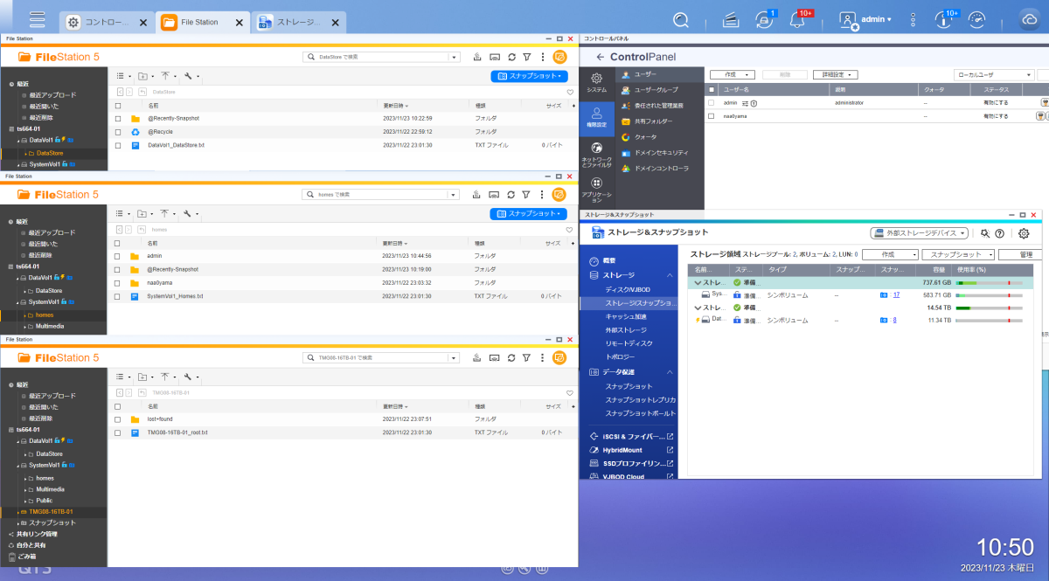Favorite the DataStore folder with heart icon

point(569,91)
